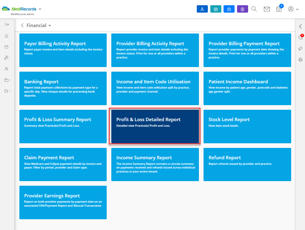This screenshot has height=230, width=305.
Task: Open the sidebar patients group icon
Action: pos(6,57)
